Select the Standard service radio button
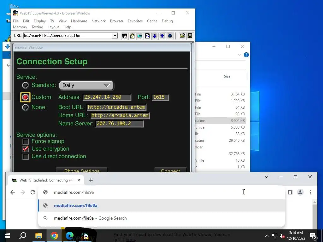Viewport: 323px width, 242px height. pyautogui.click(x=25, y=85)
